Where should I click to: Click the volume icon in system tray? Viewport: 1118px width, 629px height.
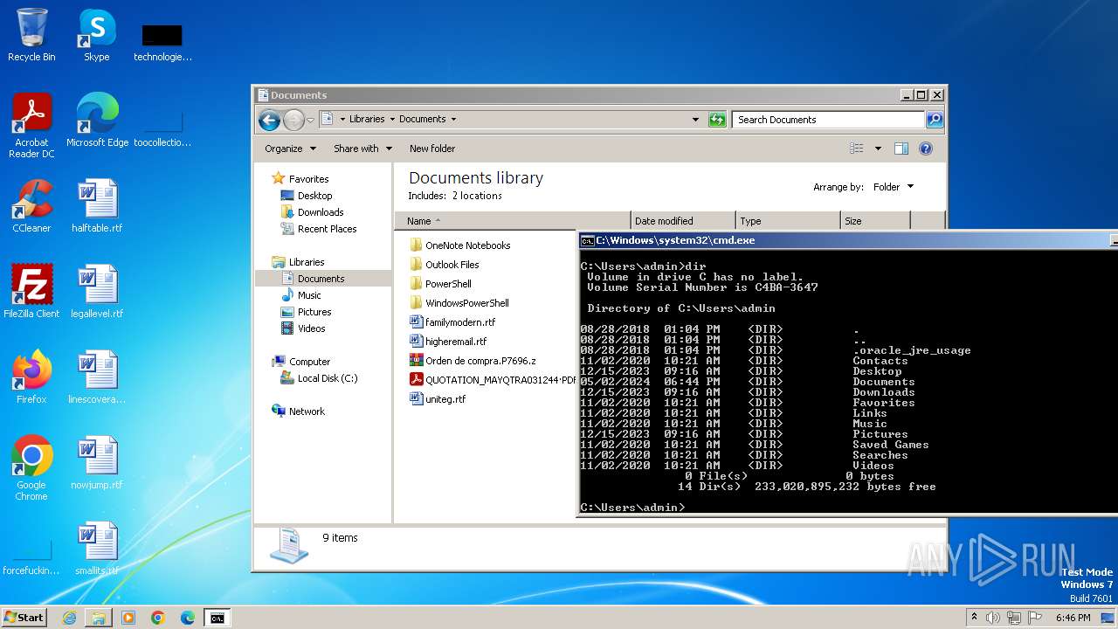(992, 618)
